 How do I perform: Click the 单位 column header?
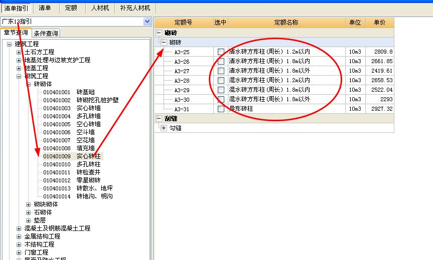(355, 23)
